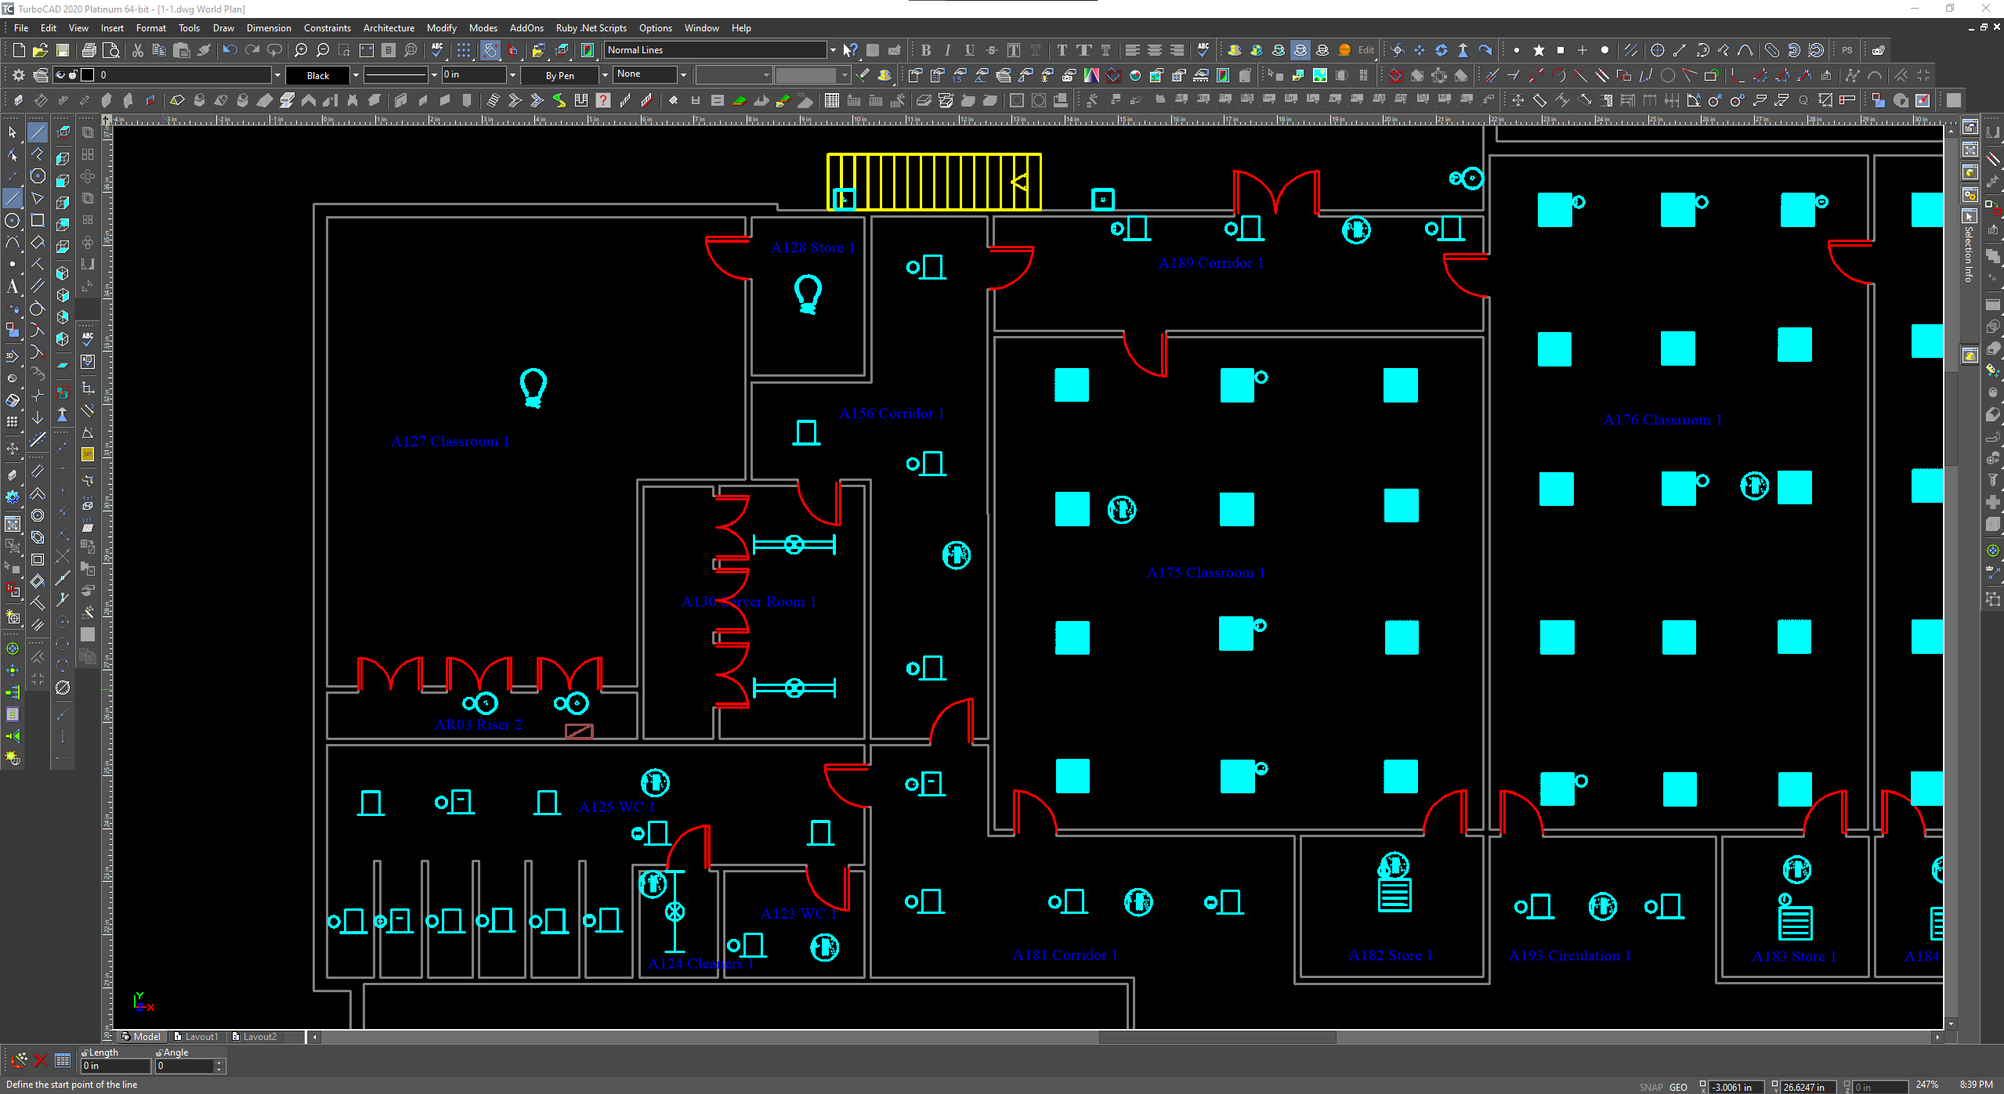Click the Cut scissors icon
This screenshot has height=1094, width=2004.
click(x=138, y=50)
